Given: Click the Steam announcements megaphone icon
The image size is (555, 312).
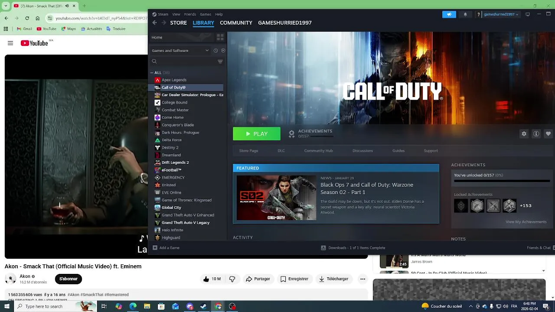Looking at the screenshot, I should point(449,14).
